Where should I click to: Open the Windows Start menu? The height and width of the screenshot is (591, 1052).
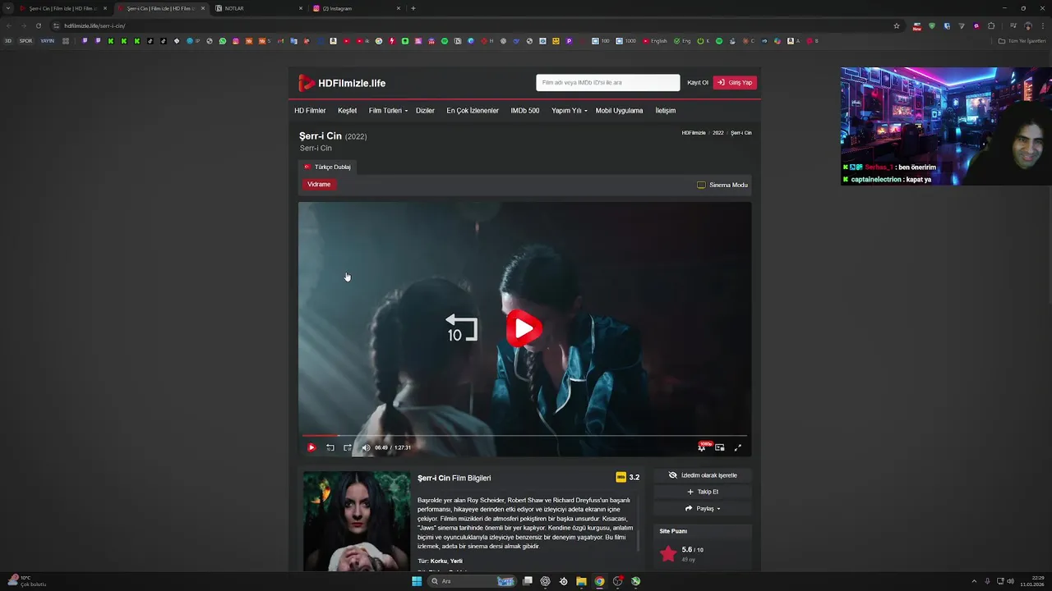(x=417, y=581)
